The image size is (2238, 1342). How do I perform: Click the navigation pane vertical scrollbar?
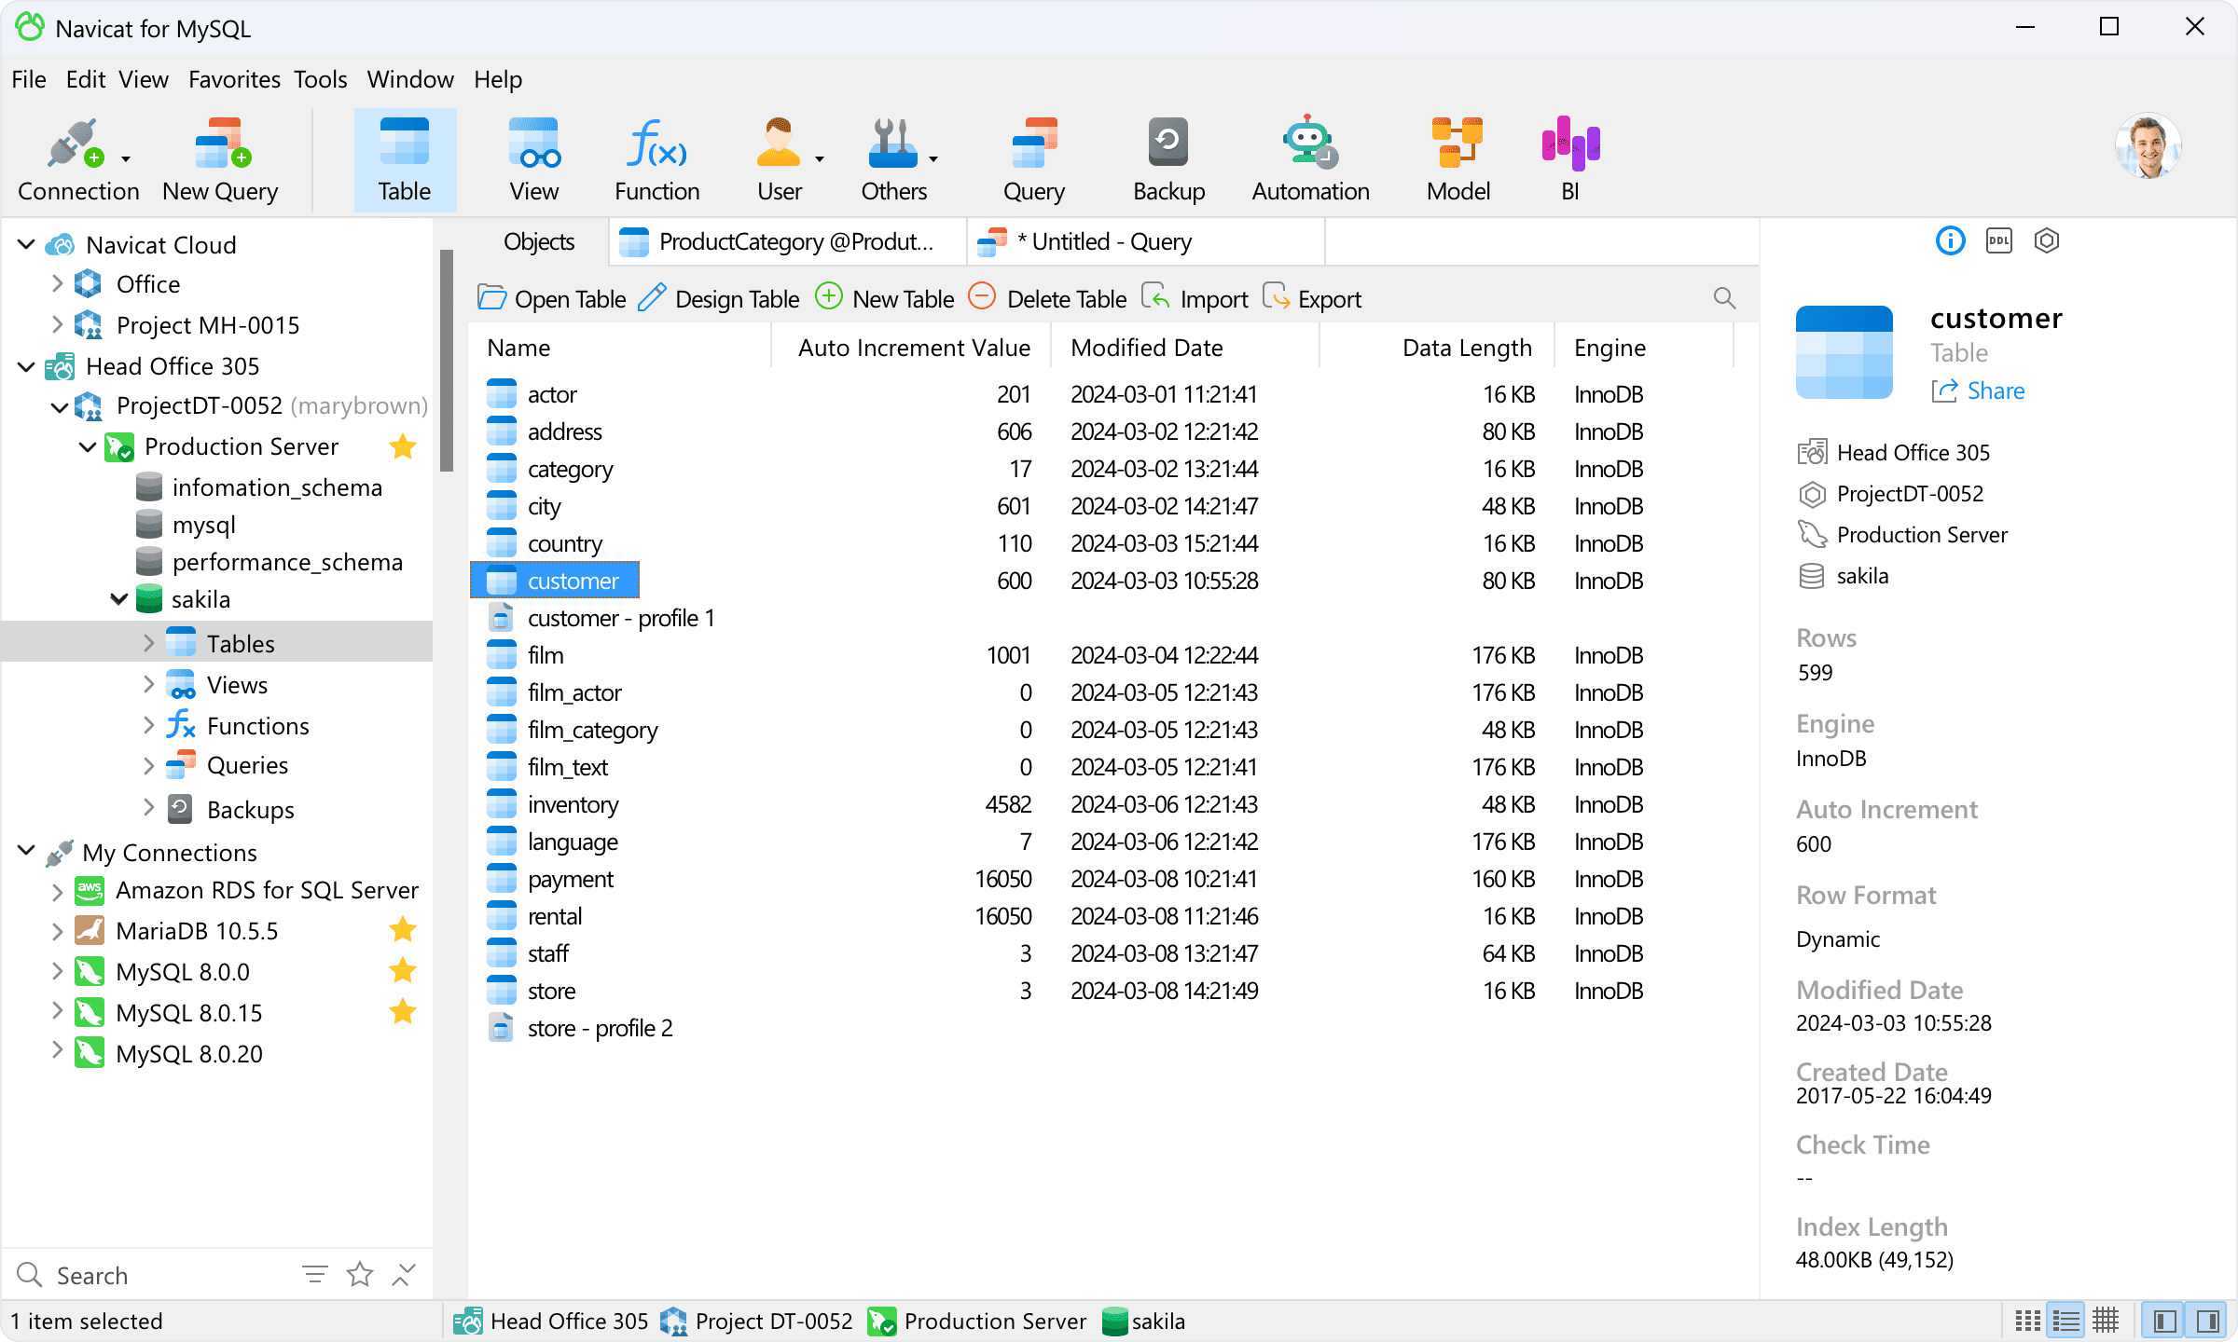447,360
